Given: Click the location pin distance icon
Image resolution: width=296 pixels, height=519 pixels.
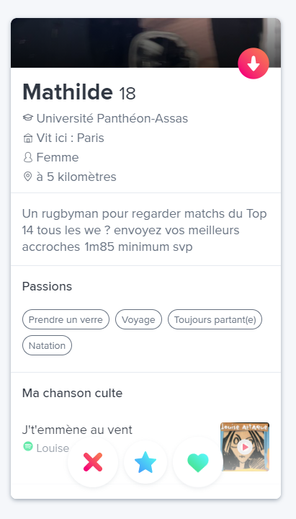Looking at the screenshot, I should 28,177.
